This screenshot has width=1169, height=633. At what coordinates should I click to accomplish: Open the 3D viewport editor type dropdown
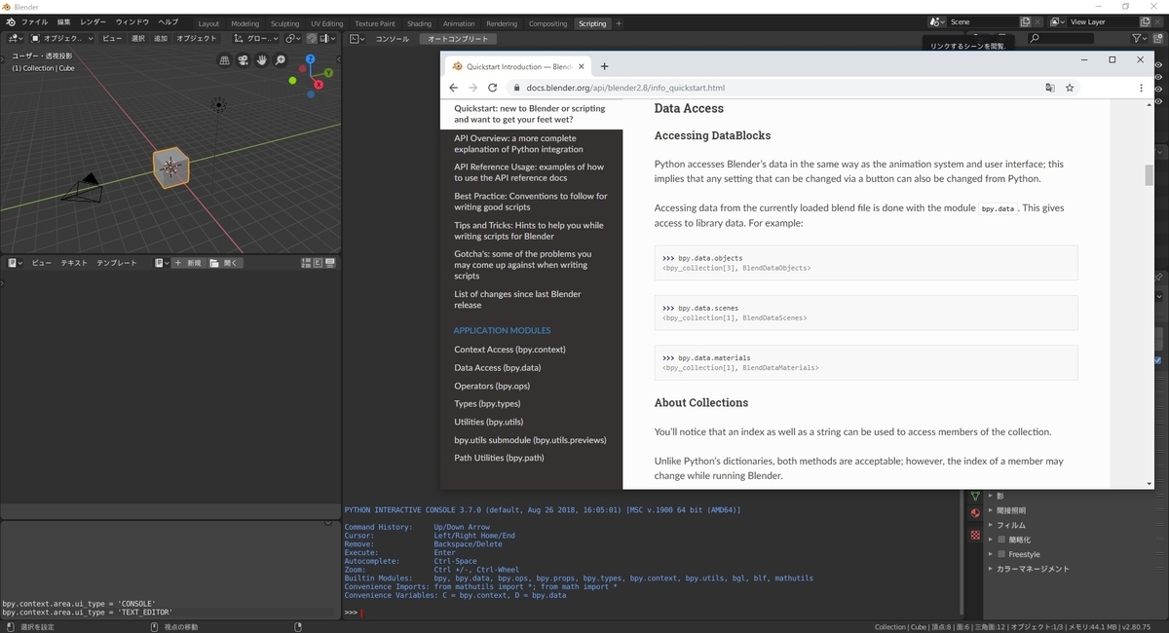17,38
